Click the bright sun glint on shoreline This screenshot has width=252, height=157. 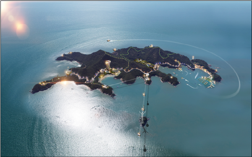point(64,82)
